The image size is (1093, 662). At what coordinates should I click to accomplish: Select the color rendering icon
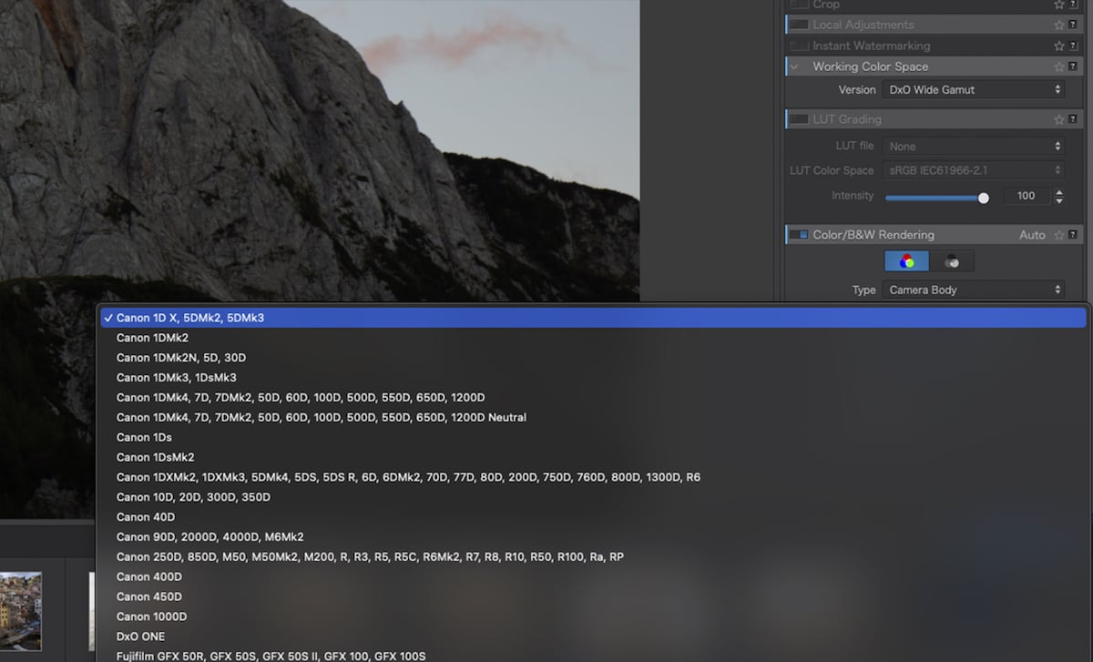coord(906,261)
